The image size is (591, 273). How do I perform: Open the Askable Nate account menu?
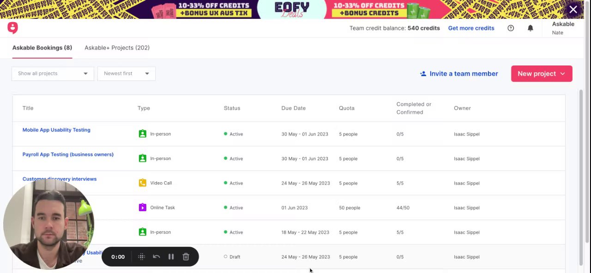(x=563, y=28)
